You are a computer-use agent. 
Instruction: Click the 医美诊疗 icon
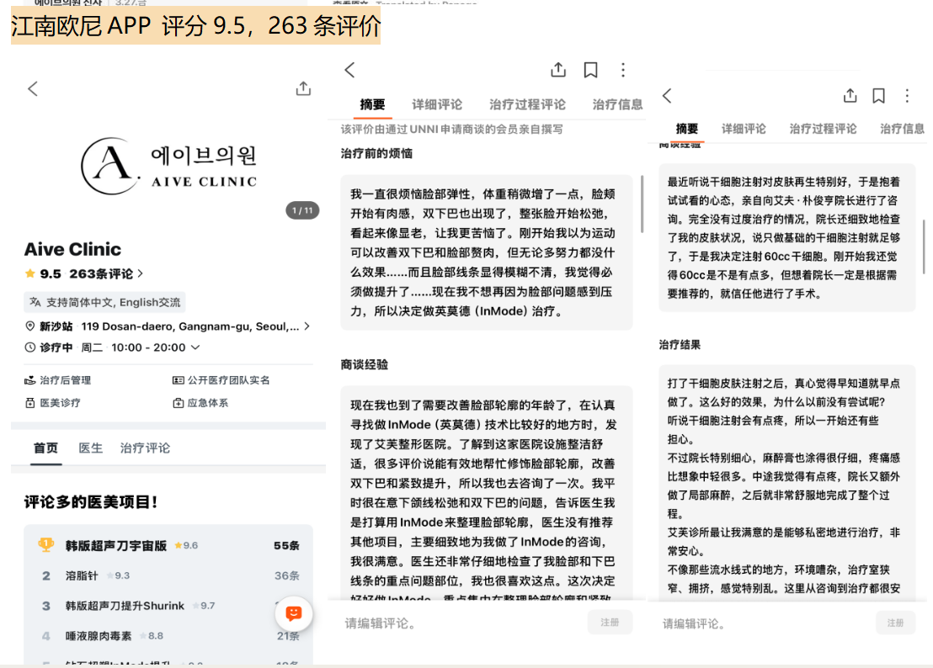point(29,403)
